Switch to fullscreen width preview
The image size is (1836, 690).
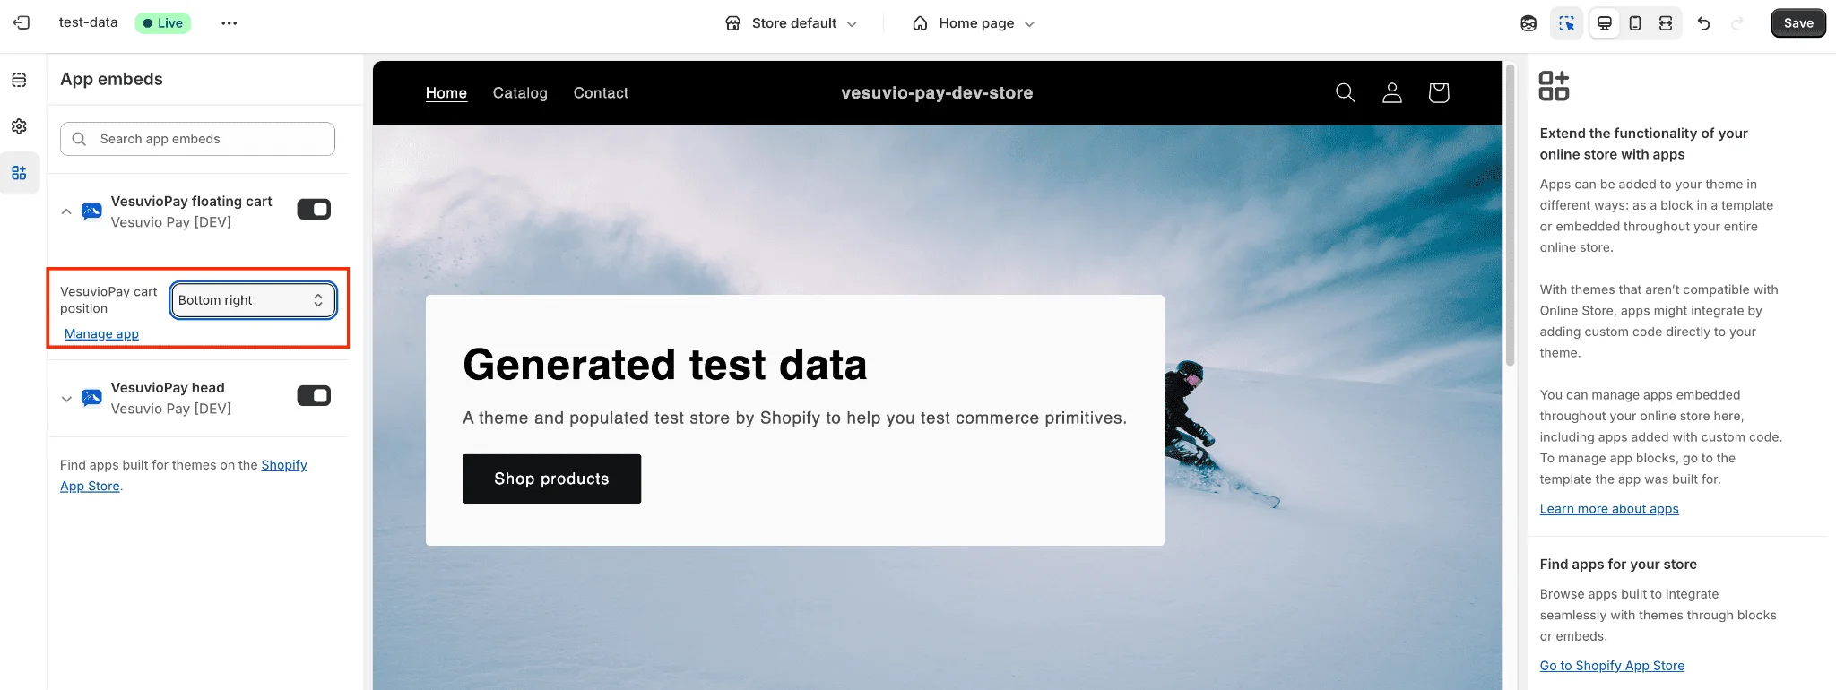click(x=1666, y=23)
